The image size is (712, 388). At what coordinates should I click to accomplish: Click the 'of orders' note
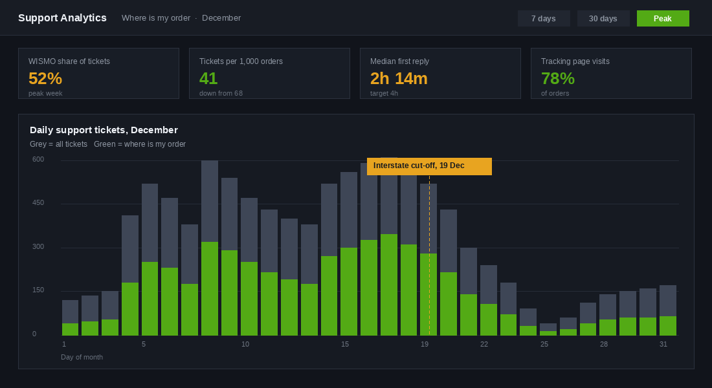(555, 93)
